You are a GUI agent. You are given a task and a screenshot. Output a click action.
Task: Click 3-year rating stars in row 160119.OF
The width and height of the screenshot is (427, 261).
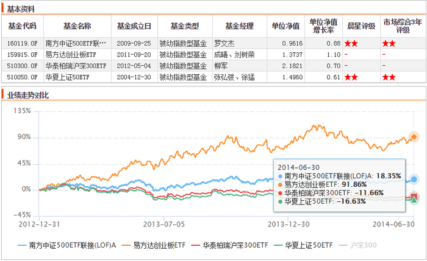point(389,43)
